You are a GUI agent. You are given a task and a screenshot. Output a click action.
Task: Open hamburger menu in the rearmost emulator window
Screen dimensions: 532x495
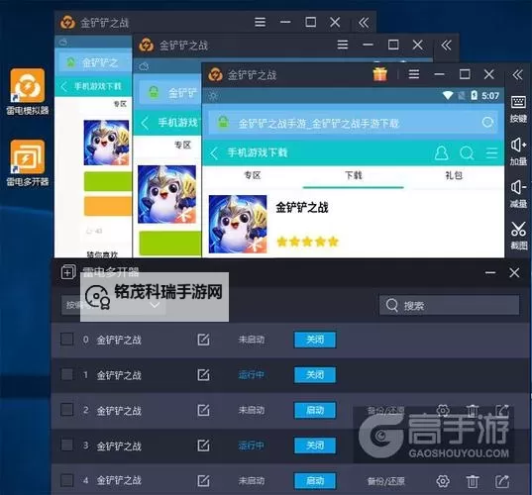[x=260, y=22]
